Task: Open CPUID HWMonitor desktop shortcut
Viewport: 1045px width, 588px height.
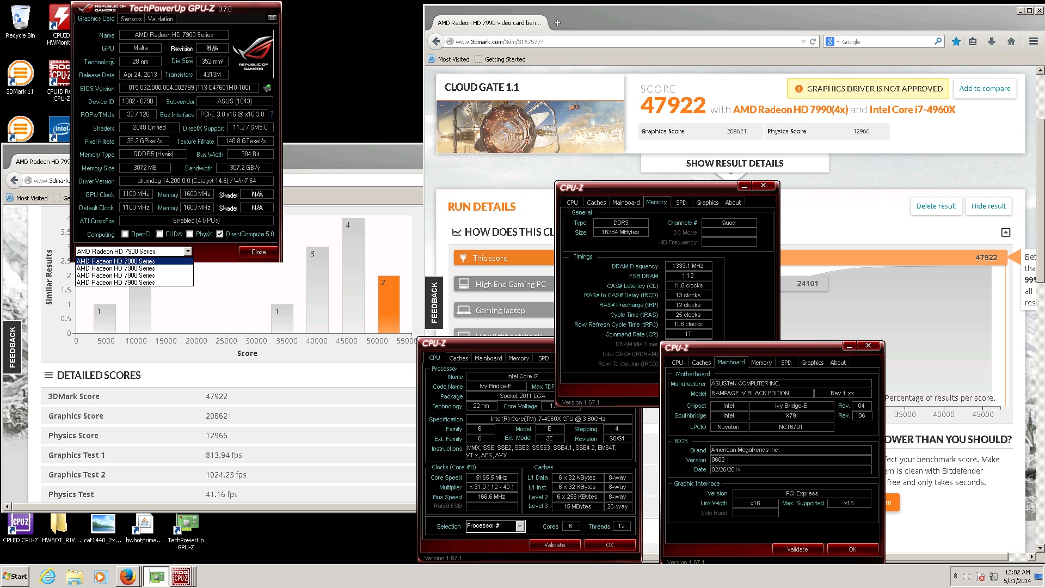Action: point(58,24)
